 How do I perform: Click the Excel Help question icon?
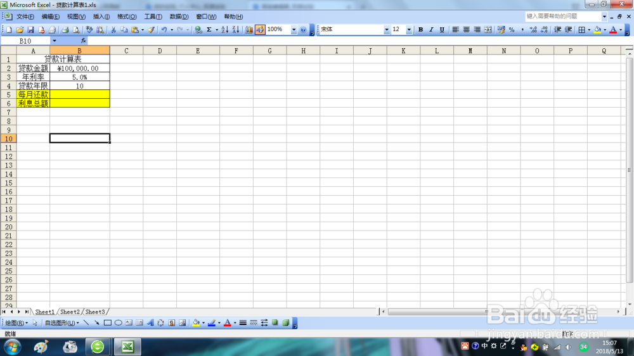pos(303,30)
